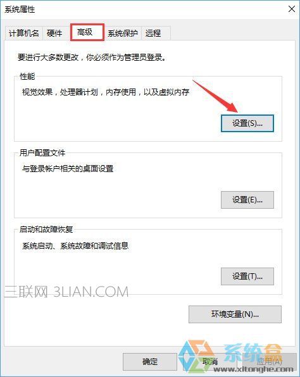Select the 高级 tab
300x377 pixels.
click(87, 32)
